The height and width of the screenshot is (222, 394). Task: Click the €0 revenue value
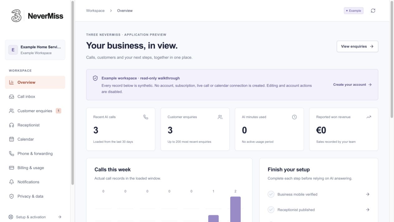pos(321,130)
